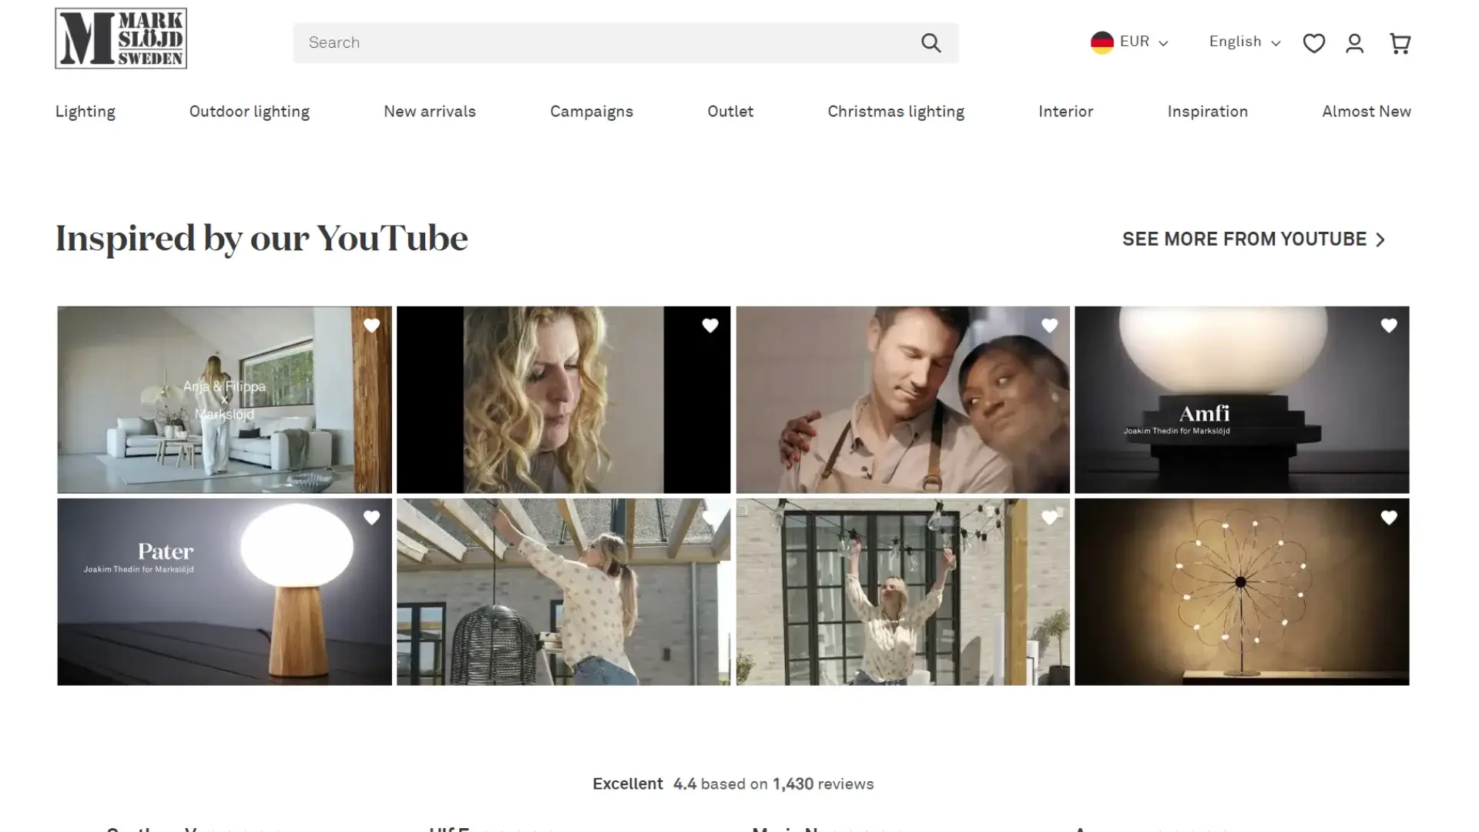Open the man and woman cooking video
This screenshot has width=1479, height=832.
tap(903, 400)
